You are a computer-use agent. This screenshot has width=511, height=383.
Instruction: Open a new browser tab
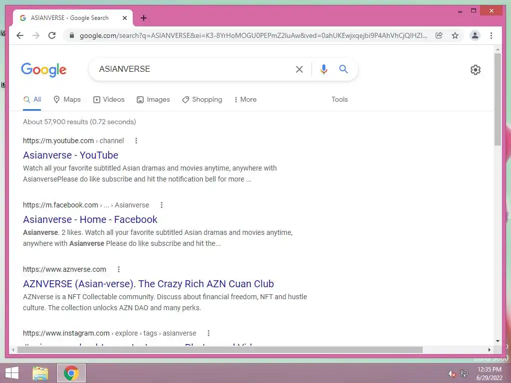click(143, 18)
